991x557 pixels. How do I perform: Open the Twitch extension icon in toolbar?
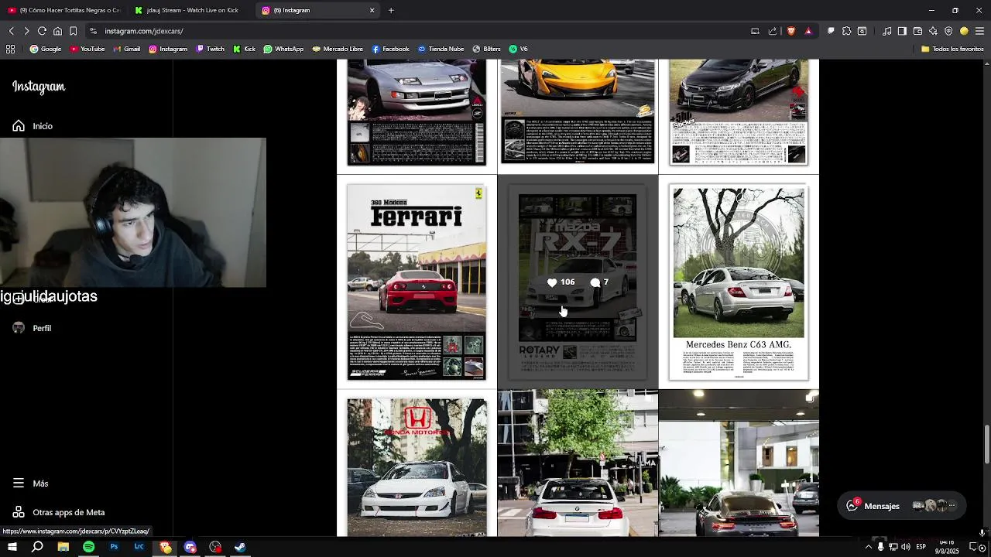(x=831, y=31)
